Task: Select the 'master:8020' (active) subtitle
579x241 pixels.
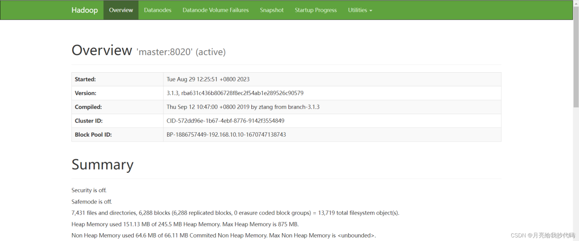Action: coord(181,52)
